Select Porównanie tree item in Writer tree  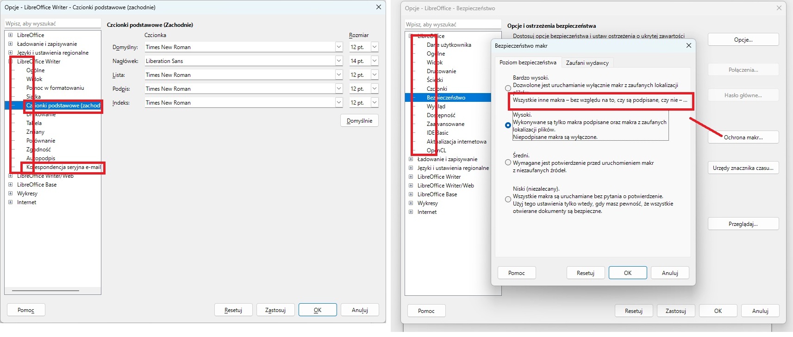[41, 141]
